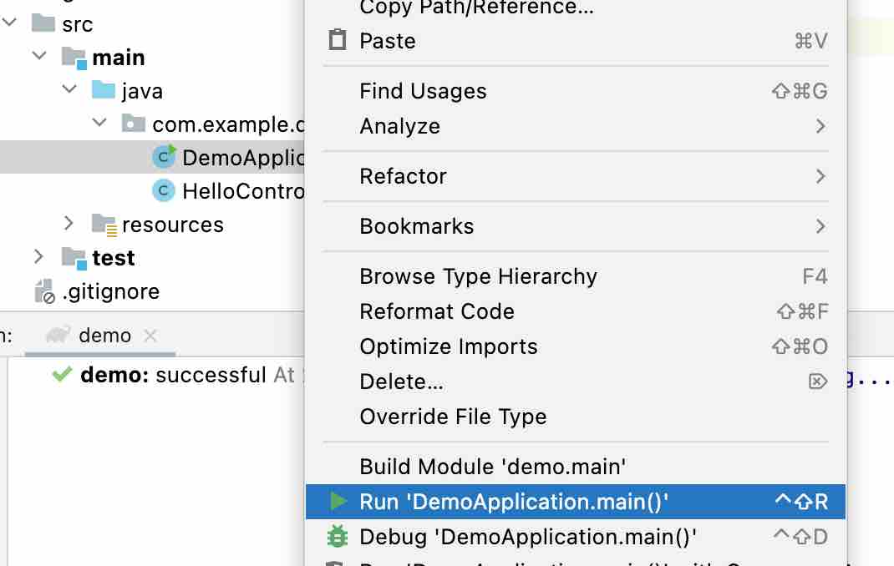The width and height of the screenshot is (894, 566).
Task: Select the java folder in tree
Action: click(142, 90)
